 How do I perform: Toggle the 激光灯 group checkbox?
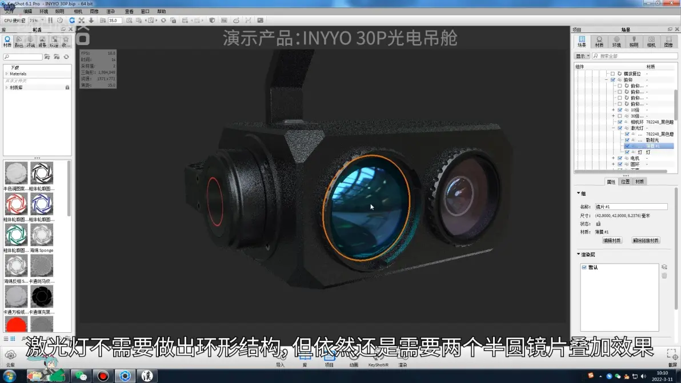(x=620, y=128)
